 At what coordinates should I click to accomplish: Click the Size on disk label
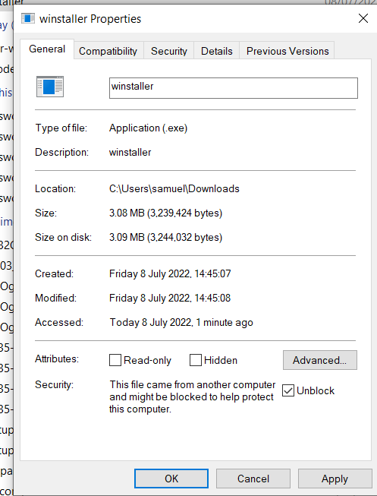[63, 237]
